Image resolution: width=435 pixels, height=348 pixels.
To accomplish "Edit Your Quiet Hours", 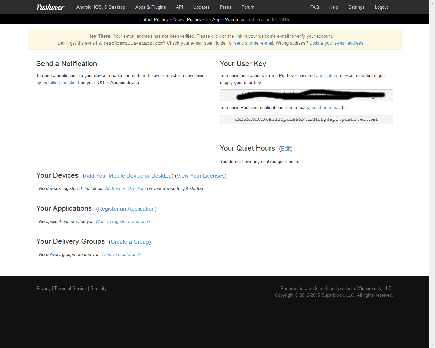I will click(x=286, y=149).
